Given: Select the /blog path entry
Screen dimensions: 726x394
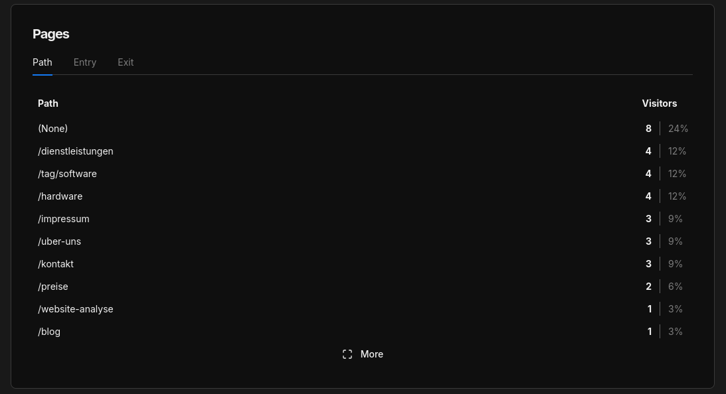Looking at the screenshot, I should (49, 332).
